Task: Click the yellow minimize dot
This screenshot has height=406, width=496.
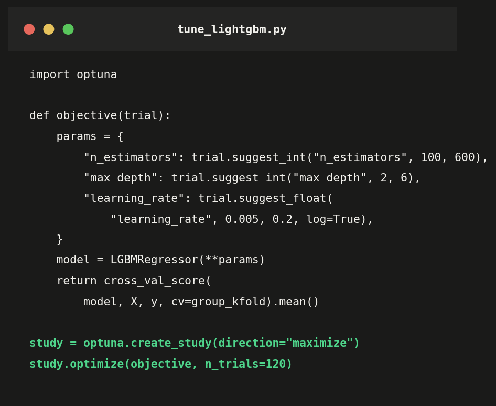Action: (49, 29)
